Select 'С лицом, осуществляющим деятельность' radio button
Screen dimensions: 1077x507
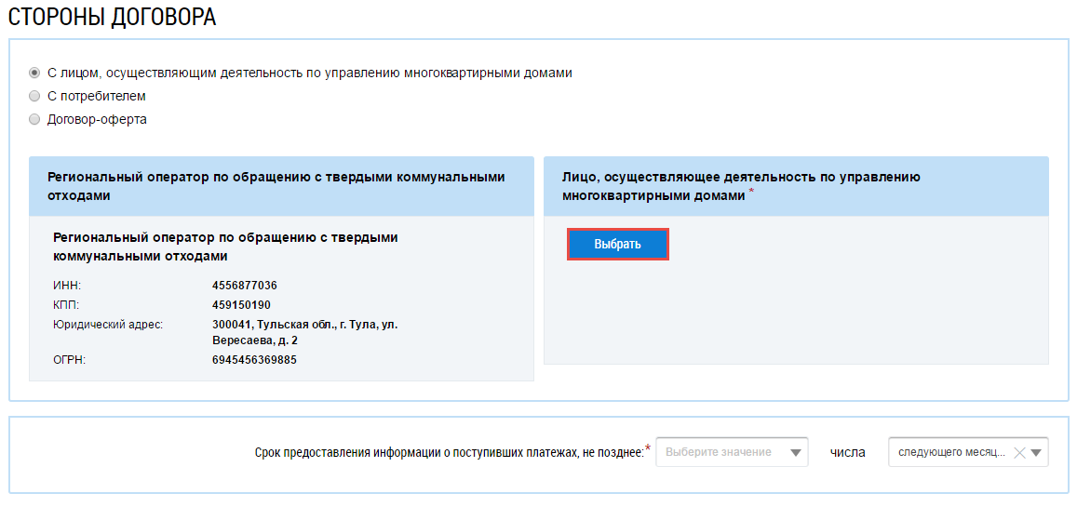point(34,73)
